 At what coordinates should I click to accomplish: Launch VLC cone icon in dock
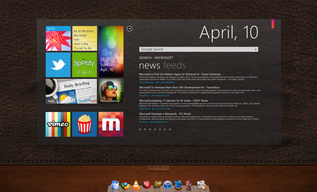tap(136, 185)
